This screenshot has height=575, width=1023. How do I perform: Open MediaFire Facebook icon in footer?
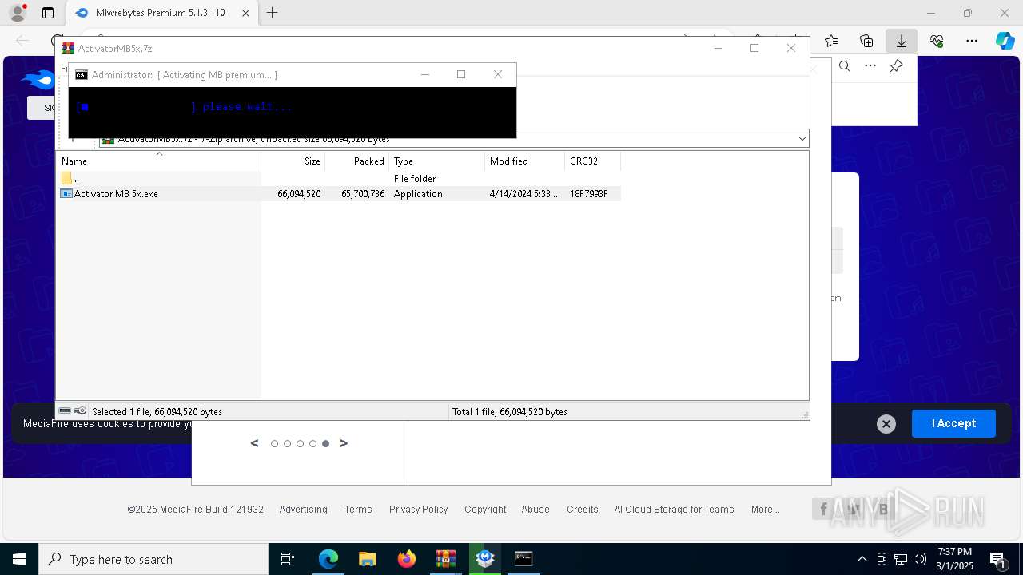(823, 509)
